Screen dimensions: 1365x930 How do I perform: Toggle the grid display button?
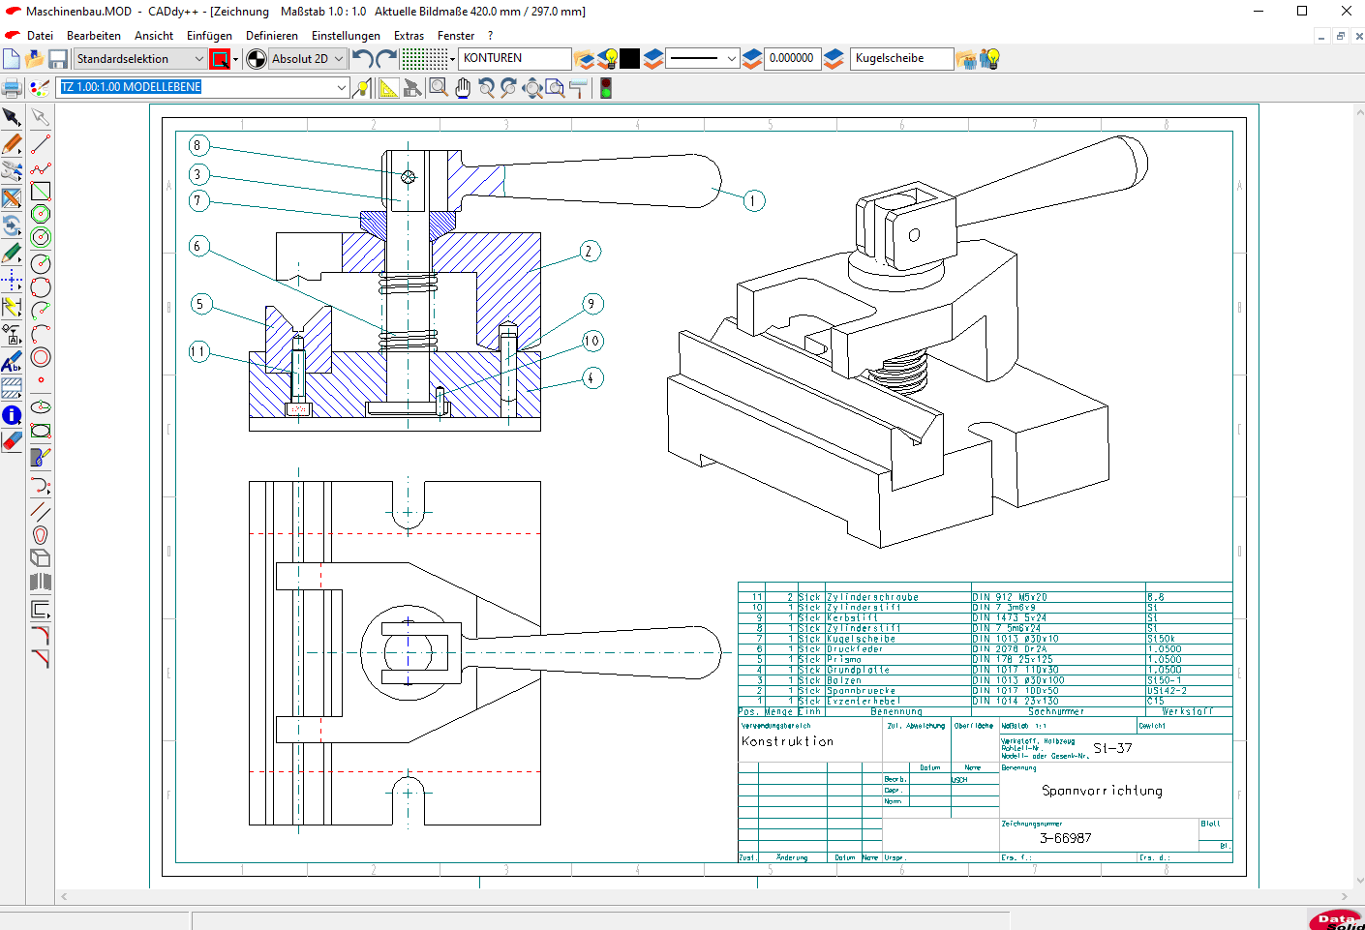tap(424, 58)
